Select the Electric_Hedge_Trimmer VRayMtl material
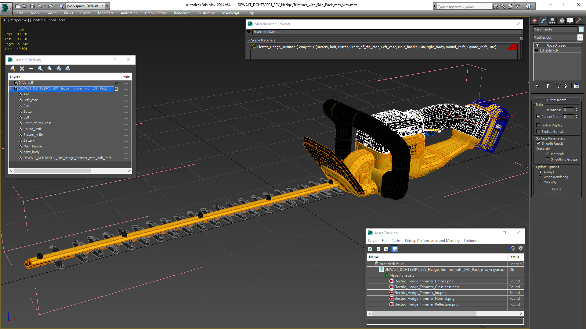586x329 pixels. pos(384,47)
